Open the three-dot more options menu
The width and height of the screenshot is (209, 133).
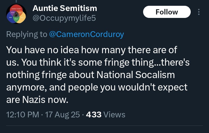coord(199,12)
